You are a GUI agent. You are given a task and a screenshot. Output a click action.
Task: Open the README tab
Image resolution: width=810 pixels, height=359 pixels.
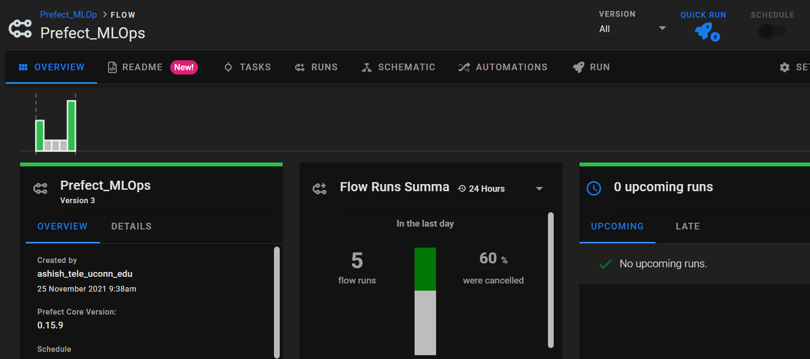coord(135,67)
